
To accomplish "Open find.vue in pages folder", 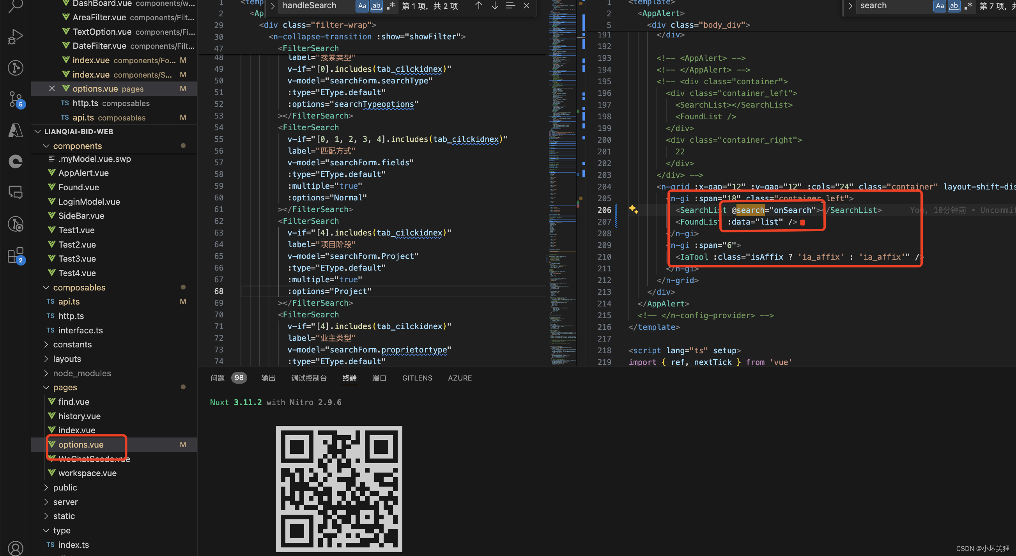I will pos(114,402).
